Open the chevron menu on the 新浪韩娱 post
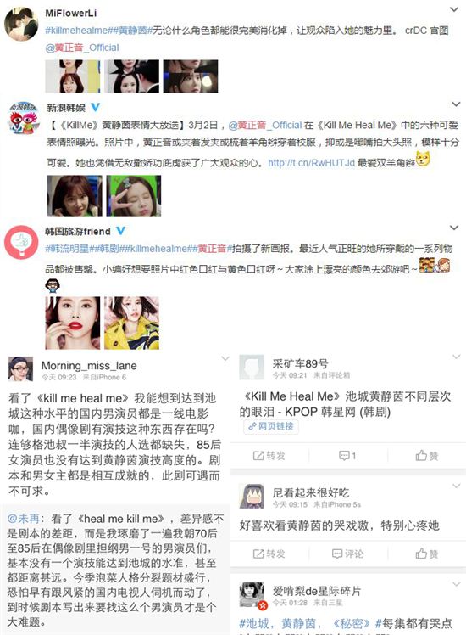The image size is (466, 635). click(456, 104)
